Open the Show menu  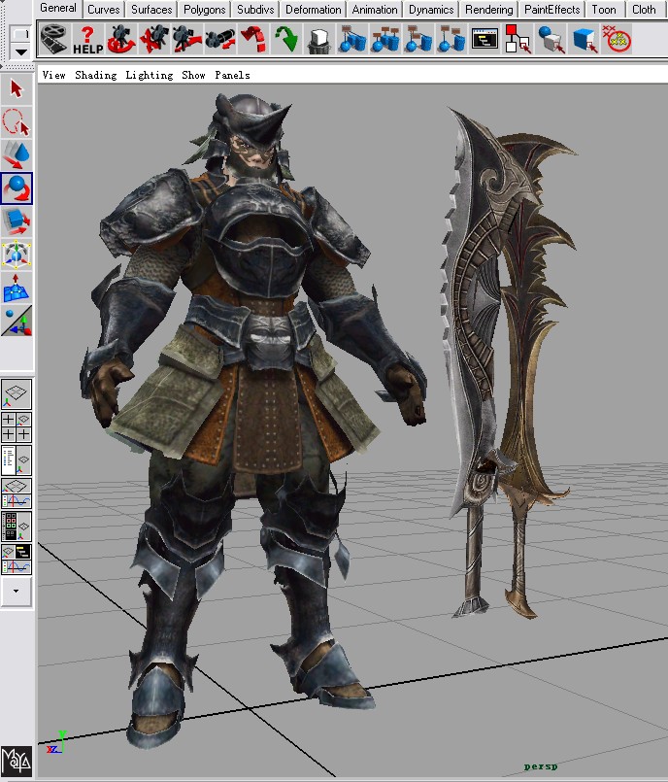193,75
